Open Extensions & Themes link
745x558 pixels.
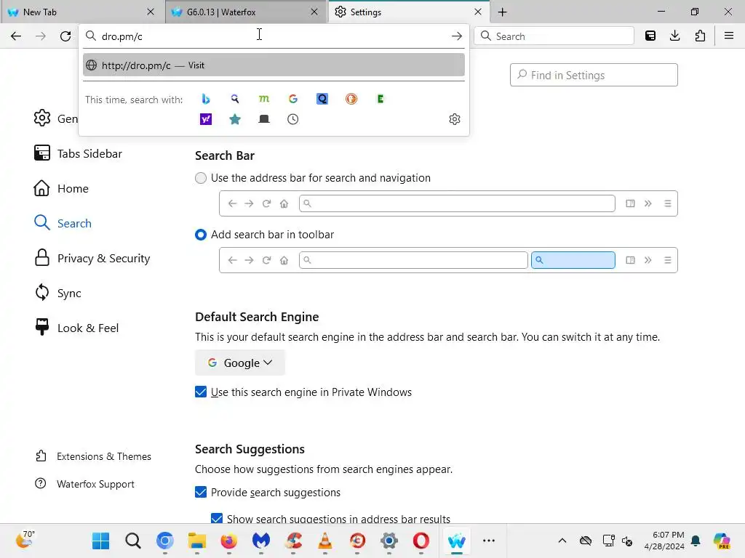(93, 456)
